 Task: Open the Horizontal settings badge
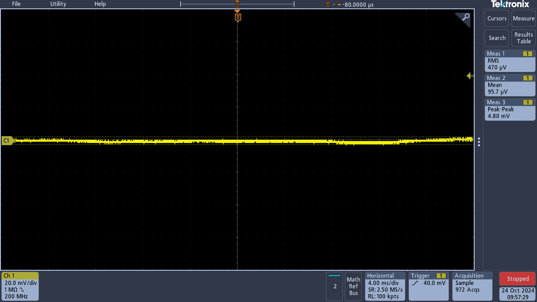click(x=385, y=286)
